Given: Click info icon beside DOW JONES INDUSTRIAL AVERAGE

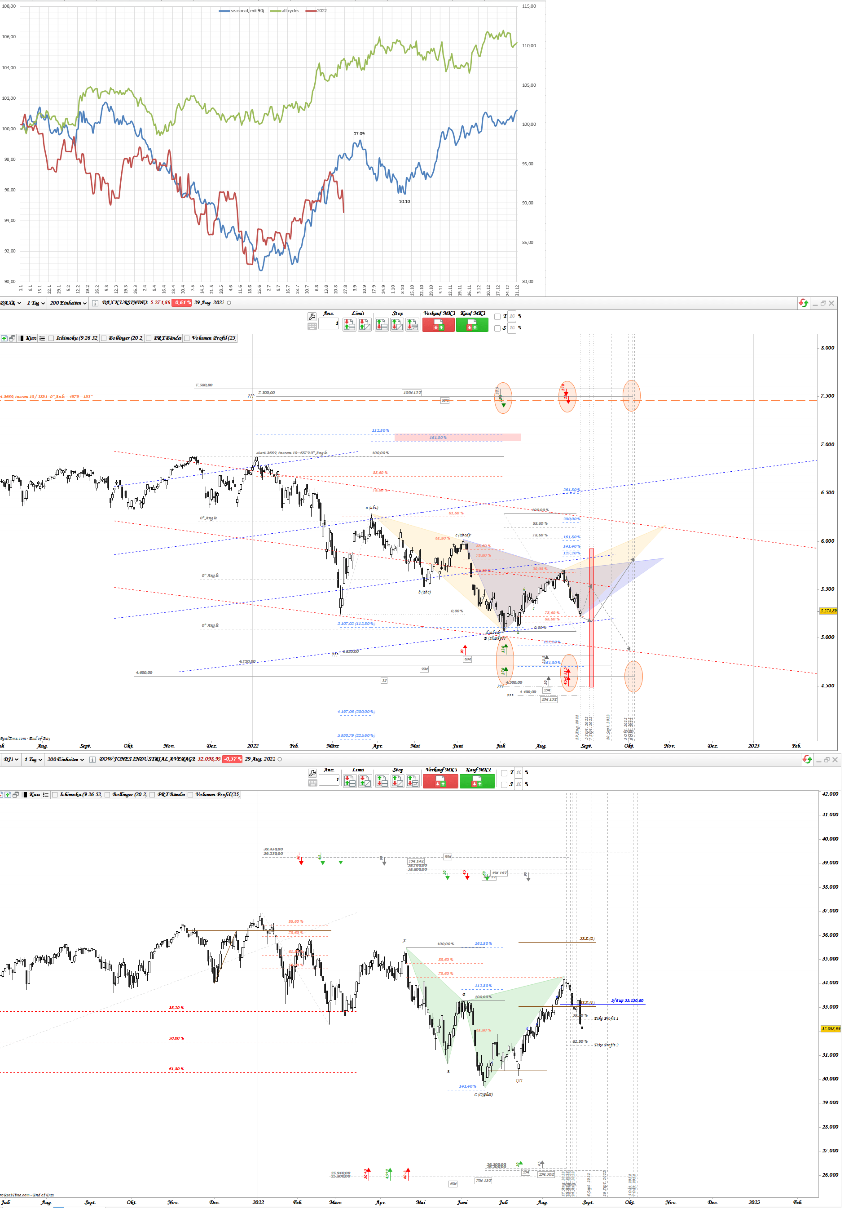Looking at the screenshot, I should [x=92, y=759].
